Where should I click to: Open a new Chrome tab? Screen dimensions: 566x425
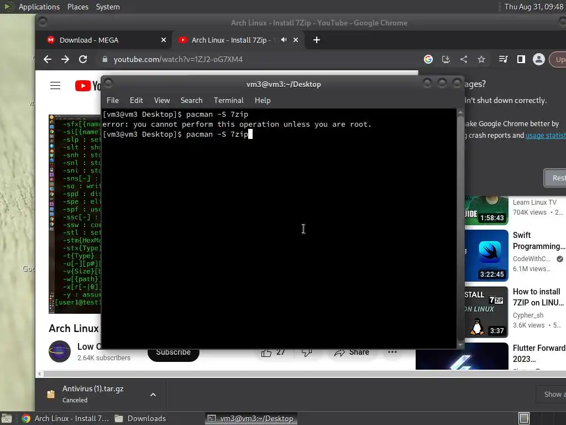point(317,40)
